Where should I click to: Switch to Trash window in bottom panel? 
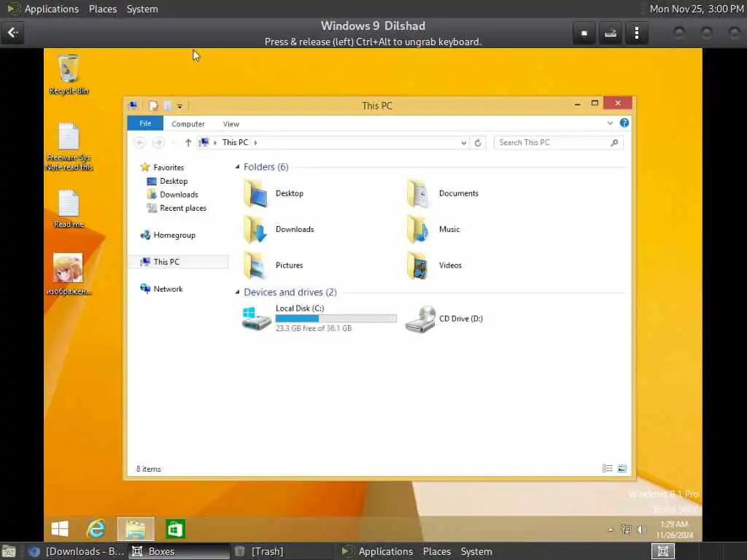pyautogui.click(x=260, y=551)
